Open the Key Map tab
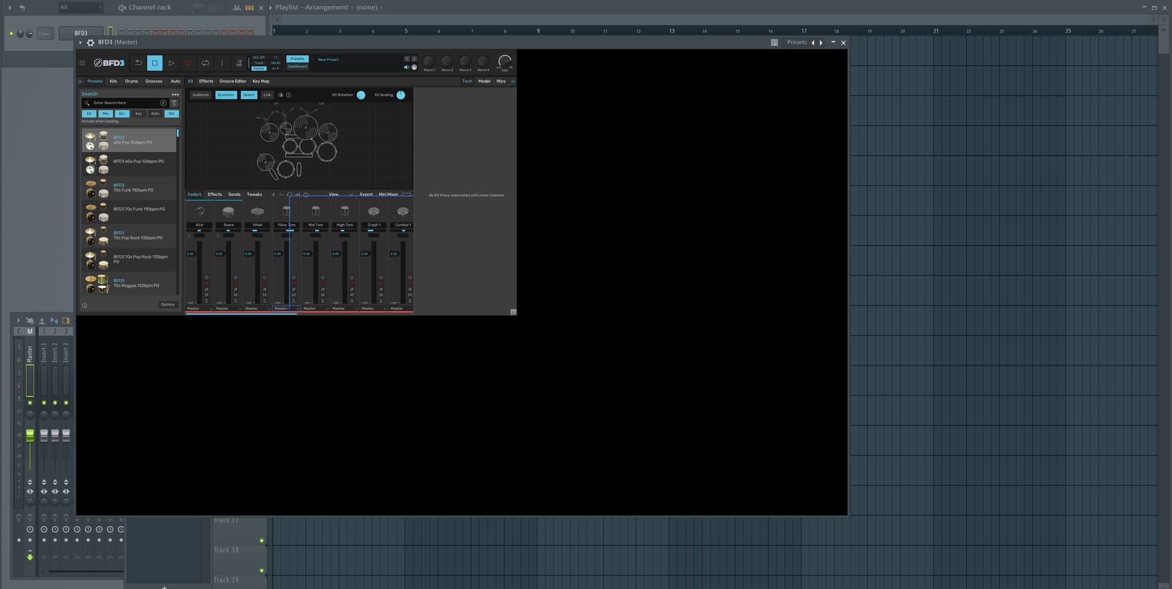 261,81
